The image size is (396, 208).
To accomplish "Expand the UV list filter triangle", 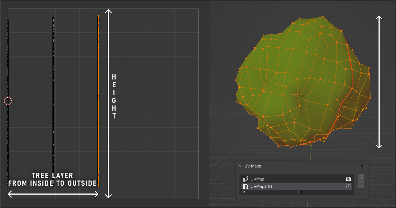I will coord(244,192).
